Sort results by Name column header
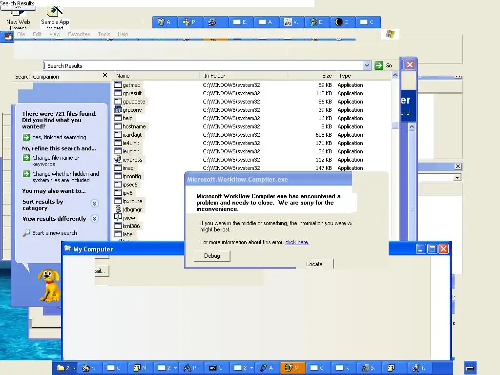 [156, 76]
